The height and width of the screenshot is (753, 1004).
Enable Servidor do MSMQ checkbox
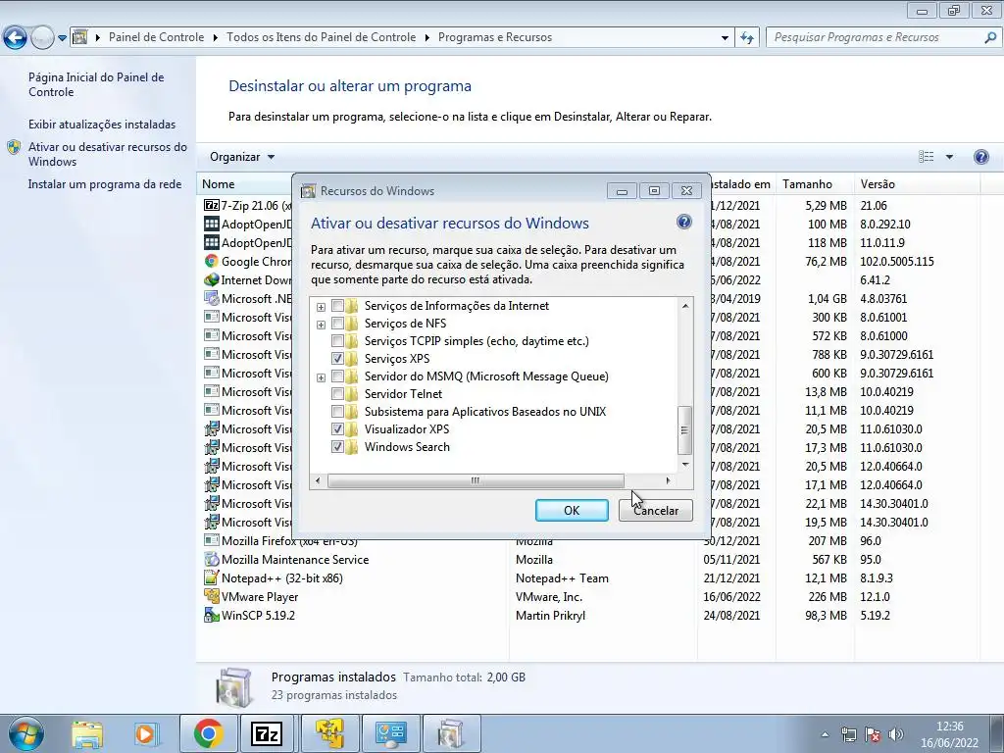tap(337, 376)
